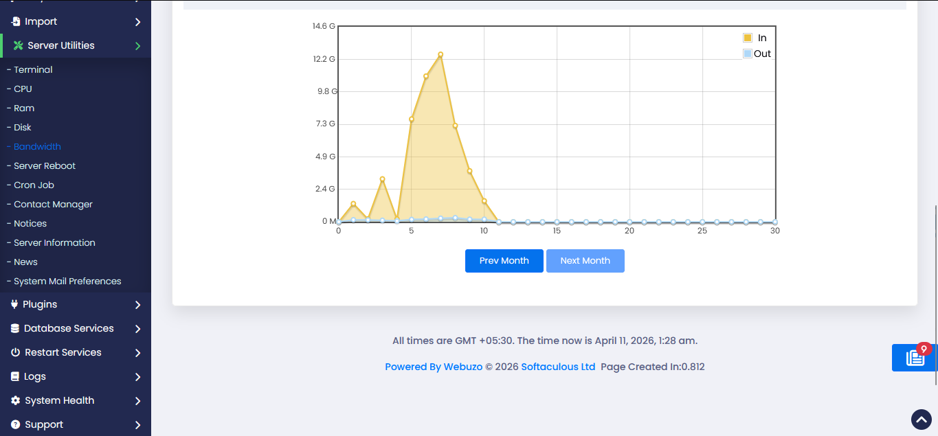This screenshot has width=938, height=436.
Task: Click the System Health gear icon
Action: click(x=15, y=400)
